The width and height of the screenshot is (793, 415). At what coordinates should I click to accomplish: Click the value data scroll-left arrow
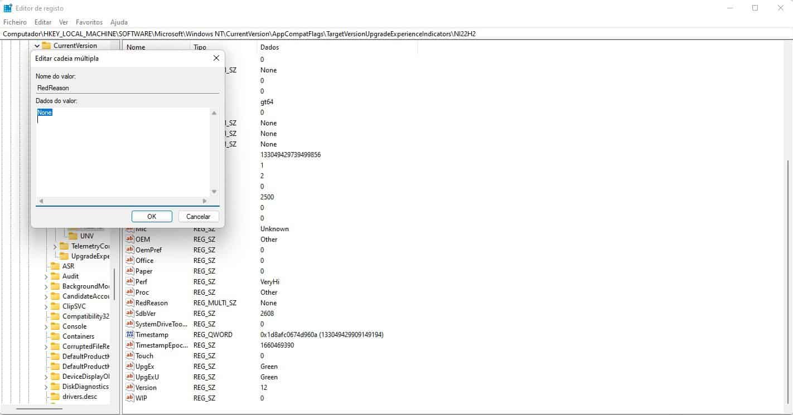click(41, 201)
